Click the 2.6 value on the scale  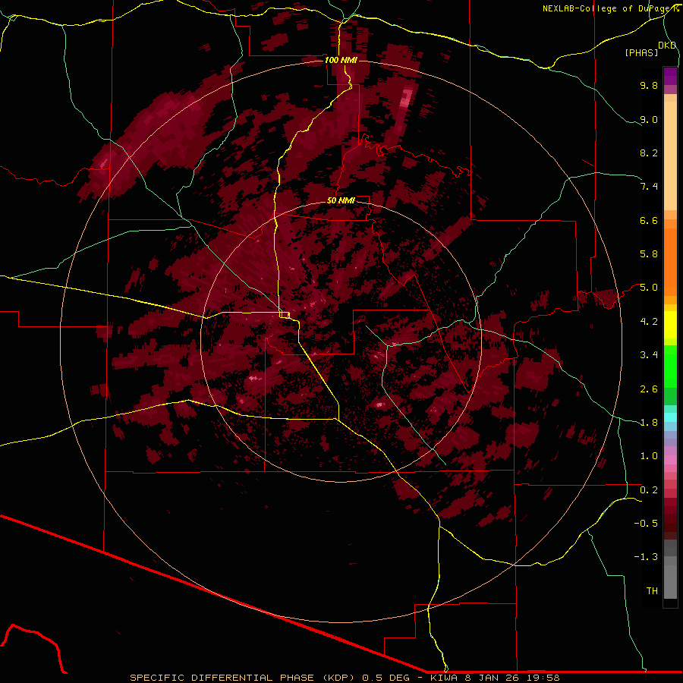[649, 389]
